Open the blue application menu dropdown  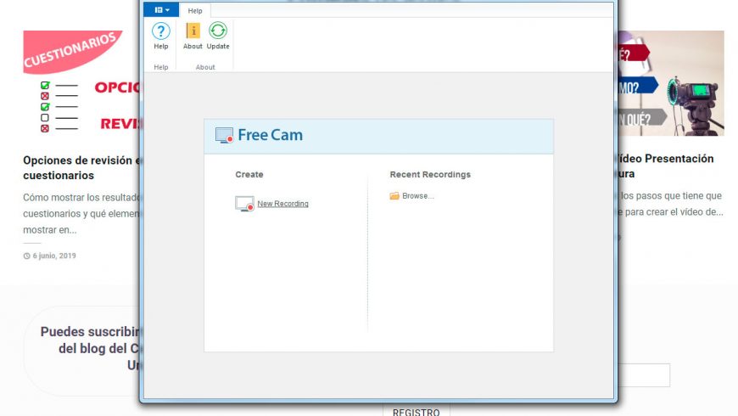161,10
